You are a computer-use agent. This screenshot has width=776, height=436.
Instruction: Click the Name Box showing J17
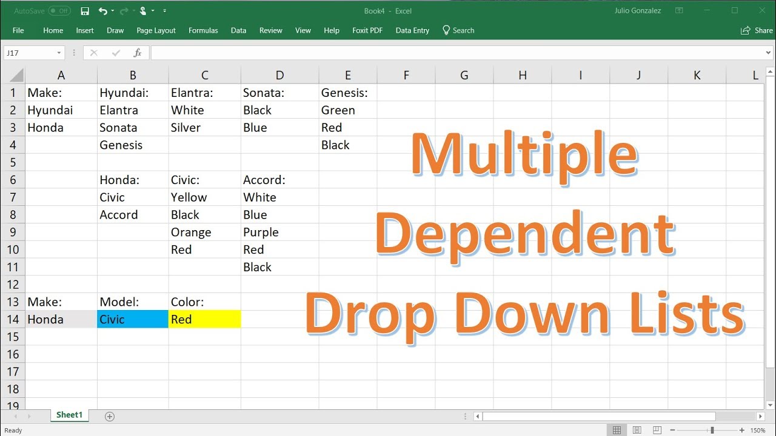pos(29,53)
